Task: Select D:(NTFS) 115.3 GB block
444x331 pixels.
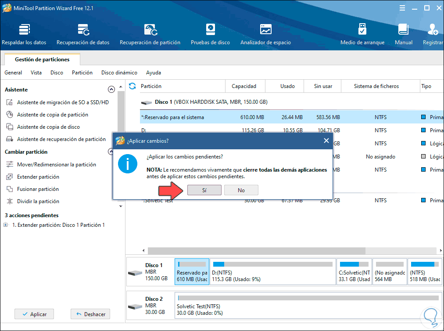Action: [x=273, y=271]
